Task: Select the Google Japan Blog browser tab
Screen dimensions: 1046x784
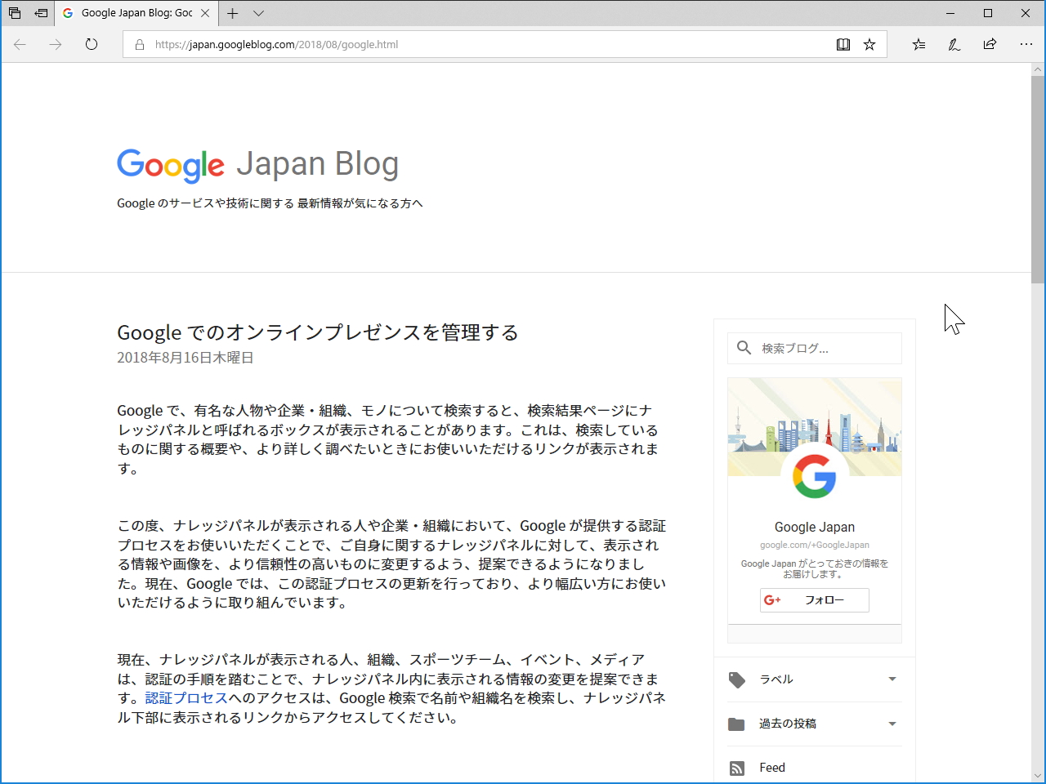Action: coord(135,13)
